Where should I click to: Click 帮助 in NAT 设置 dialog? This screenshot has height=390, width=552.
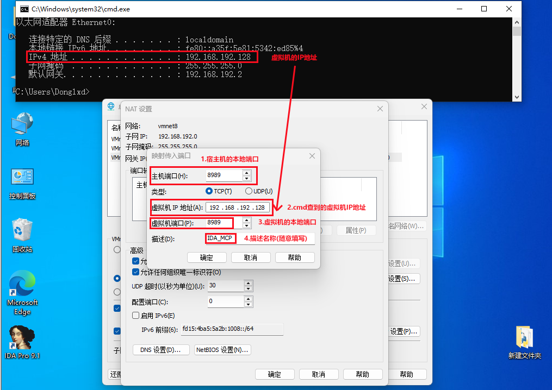tap(363, 374)
